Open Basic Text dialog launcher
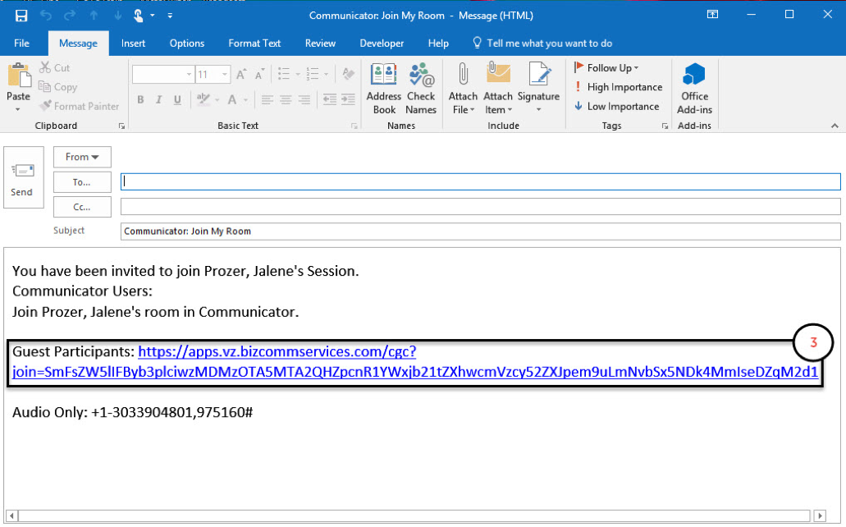 click(x=354, y=126)
